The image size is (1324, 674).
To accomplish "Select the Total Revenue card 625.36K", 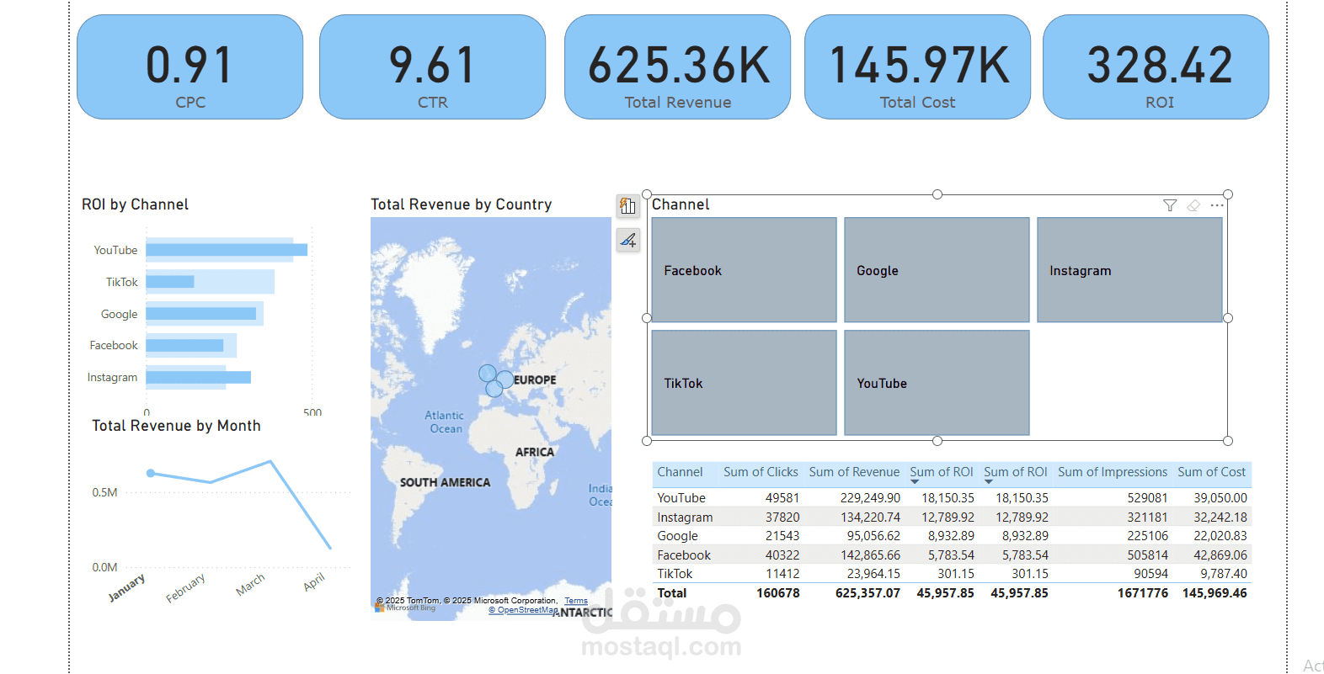I will [678, 67].
